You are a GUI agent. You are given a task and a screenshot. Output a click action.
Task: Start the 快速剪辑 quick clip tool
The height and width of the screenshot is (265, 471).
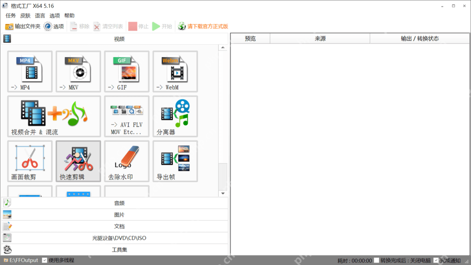pos(78,161)
